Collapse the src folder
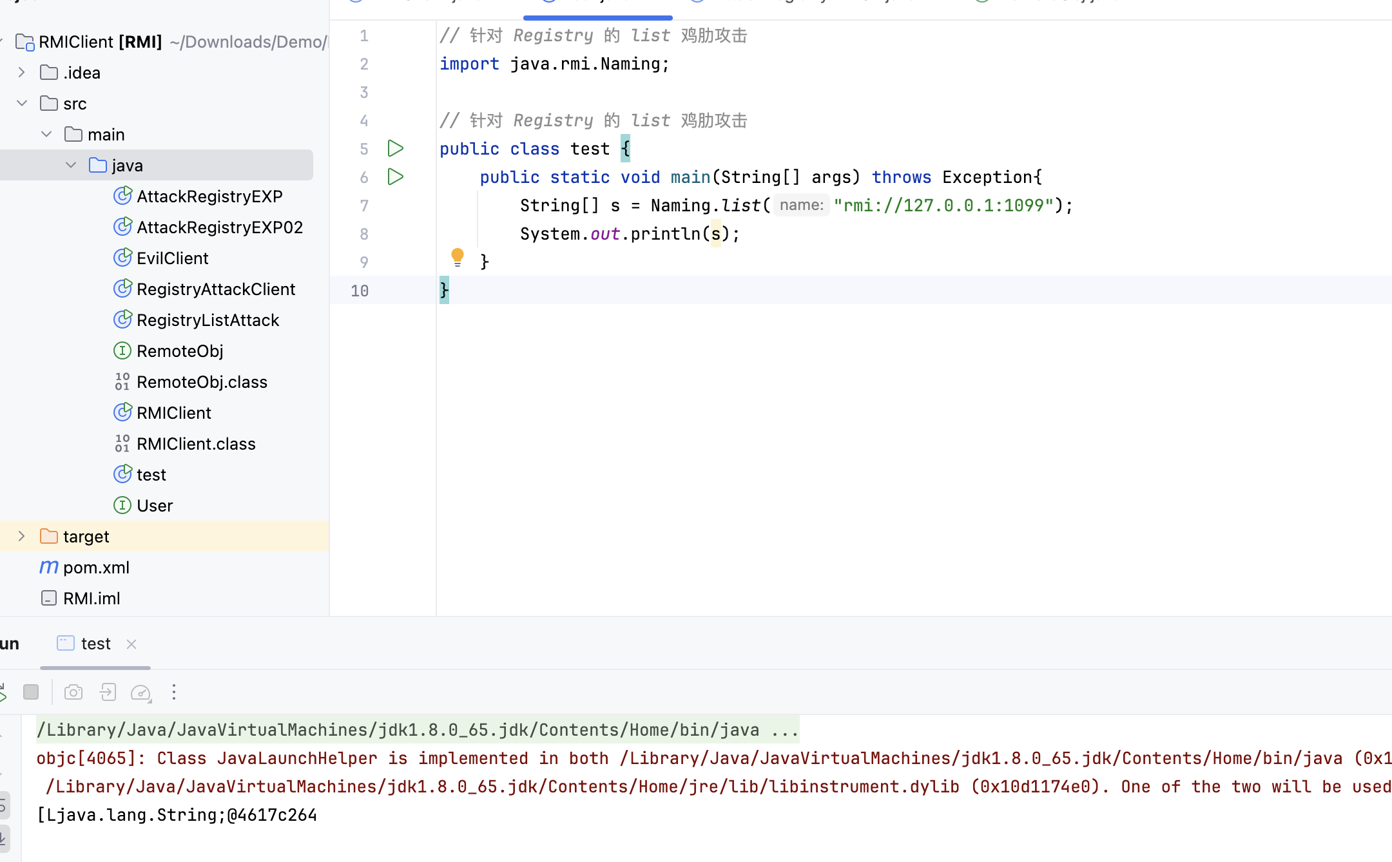 21,104
